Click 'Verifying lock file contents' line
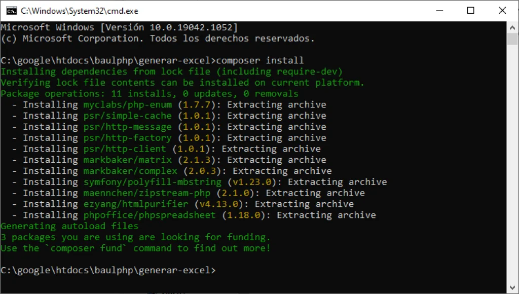The image size is (519, 294). pyautogui.click(x=182, y=83)
